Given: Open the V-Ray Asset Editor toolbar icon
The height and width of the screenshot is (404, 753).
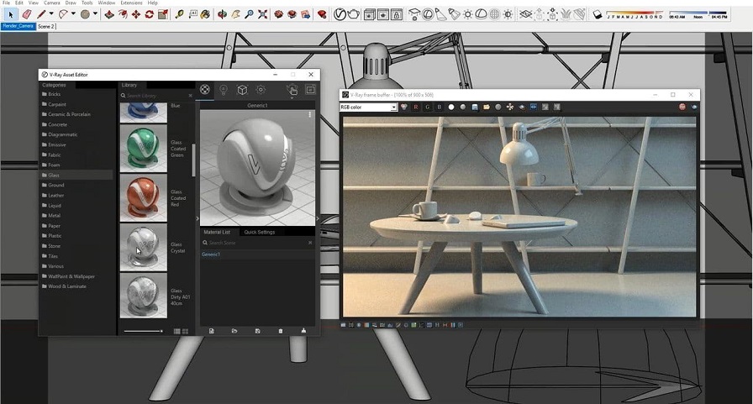Looking at the screenshot, I should [340, 14].
